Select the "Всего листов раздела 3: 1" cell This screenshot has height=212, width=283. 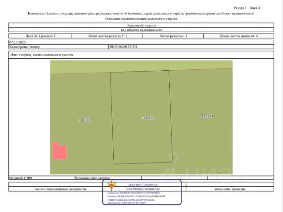pyautogui.click(x=107, y=36)
